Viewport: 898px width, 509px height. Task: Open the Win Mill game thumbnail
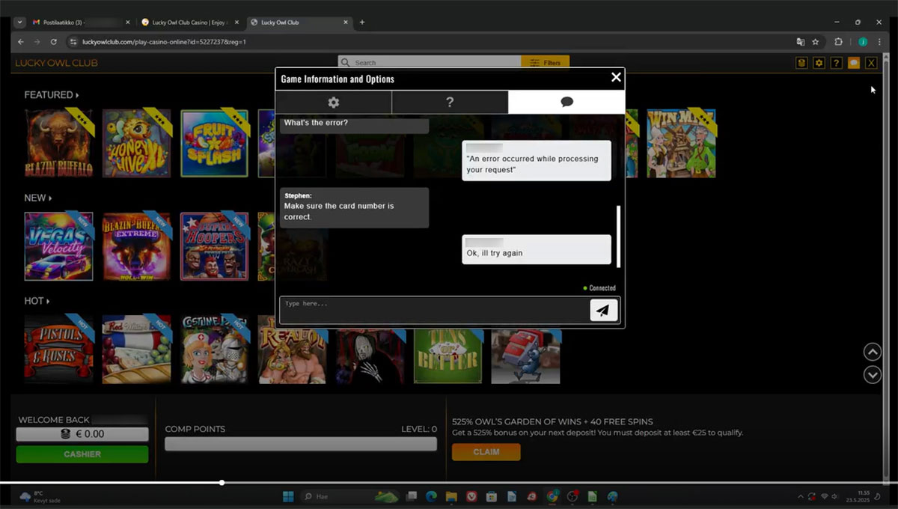pos(681,143)
